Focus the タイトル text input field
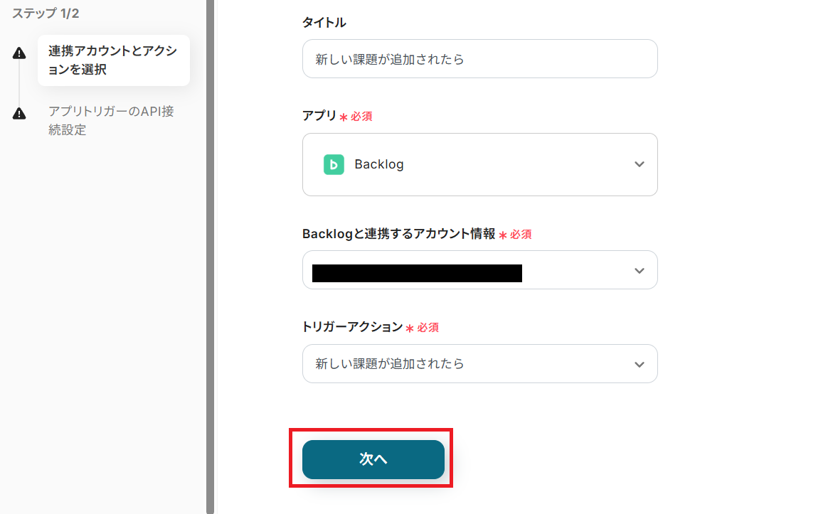Screen dimensions: 833x514 point(479,59)
